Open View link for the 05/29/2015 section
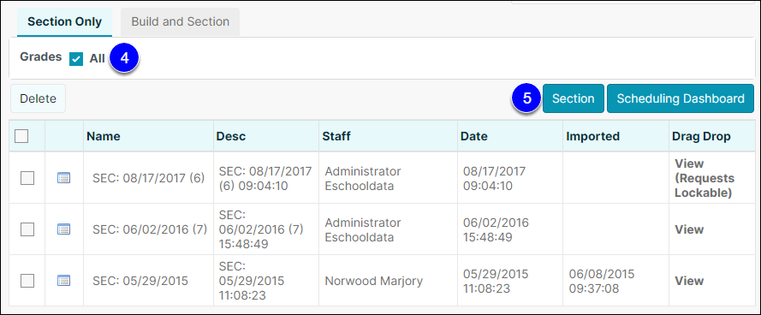 [689, 281]
